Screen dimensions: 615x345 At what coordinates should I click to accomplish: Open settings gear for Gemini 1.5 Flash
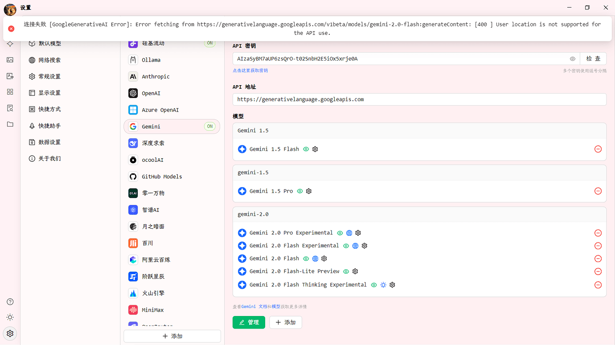[315, 149]
